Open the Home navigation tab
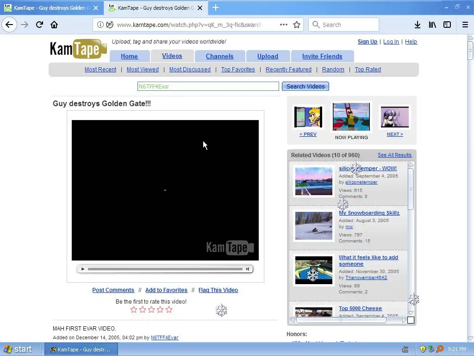This screenshot has width=474, height=356. 130,56
